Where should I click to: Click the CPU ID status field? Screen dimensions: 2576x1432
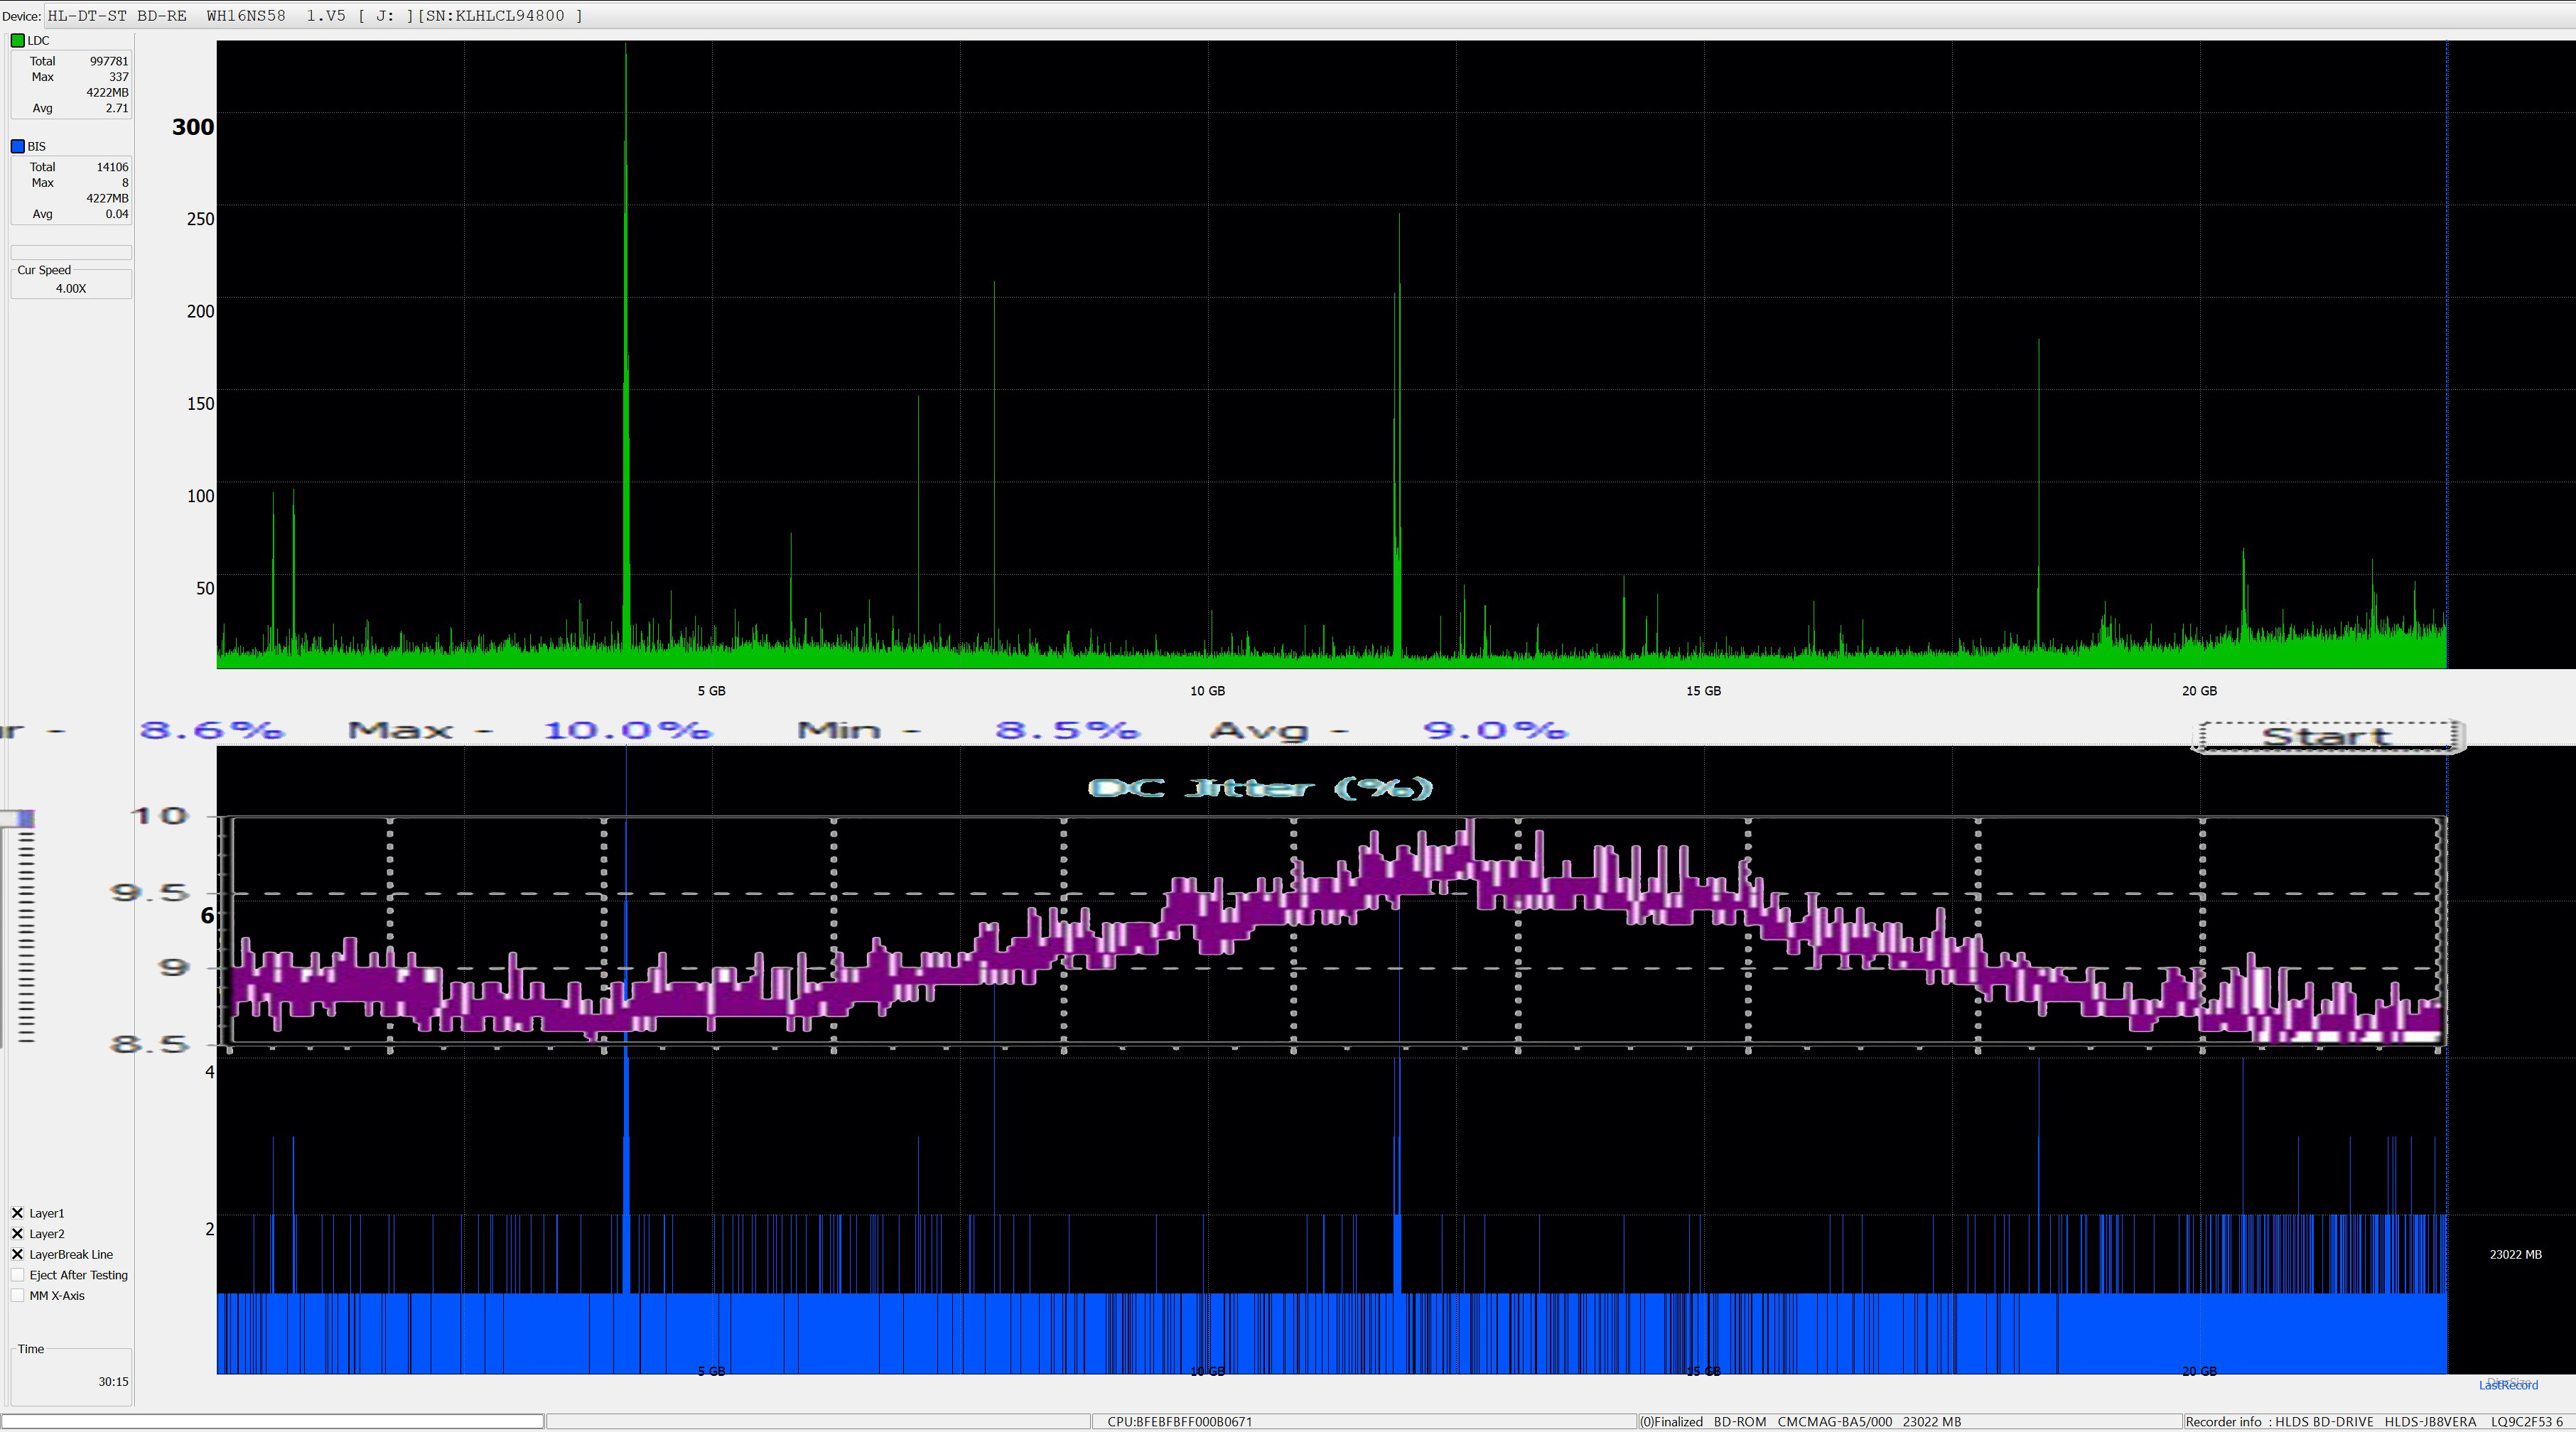tap(1179, 1422)
